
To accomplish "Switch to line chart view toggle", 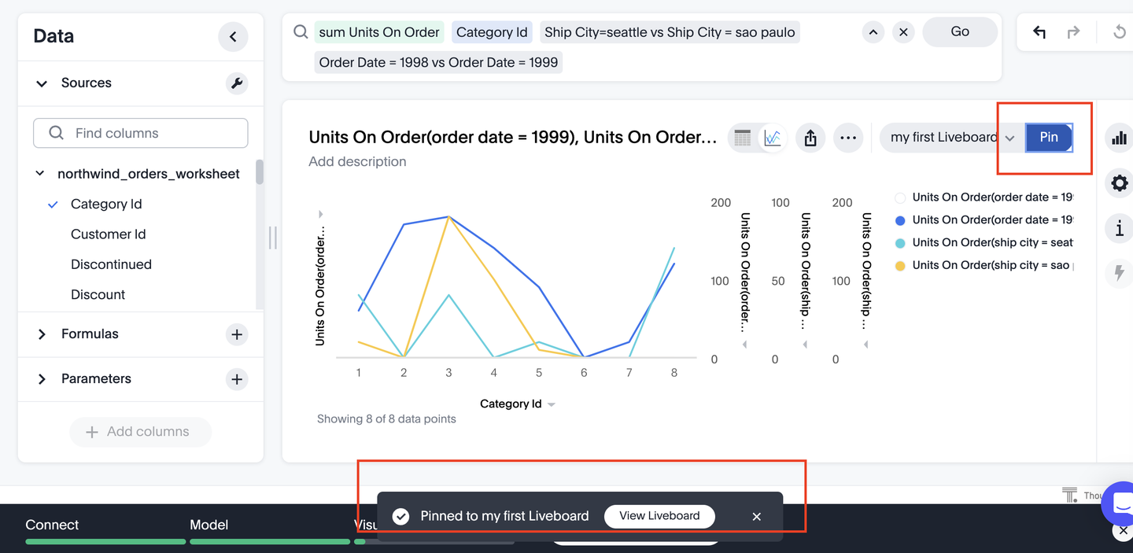I will [773, 138].
